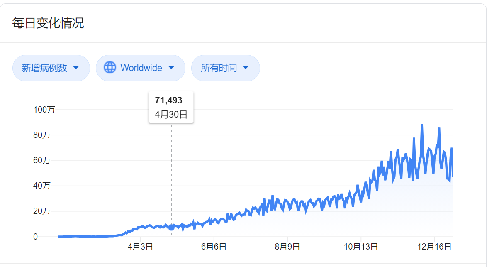
Task: Click the 4月3日 axis date label
Action: tap(140, 247)
